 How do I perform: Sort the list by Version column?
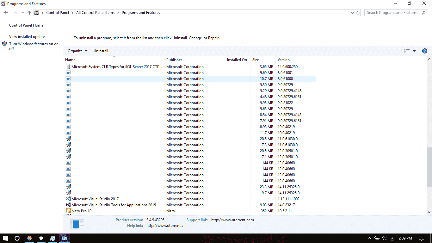click(295, 60)
